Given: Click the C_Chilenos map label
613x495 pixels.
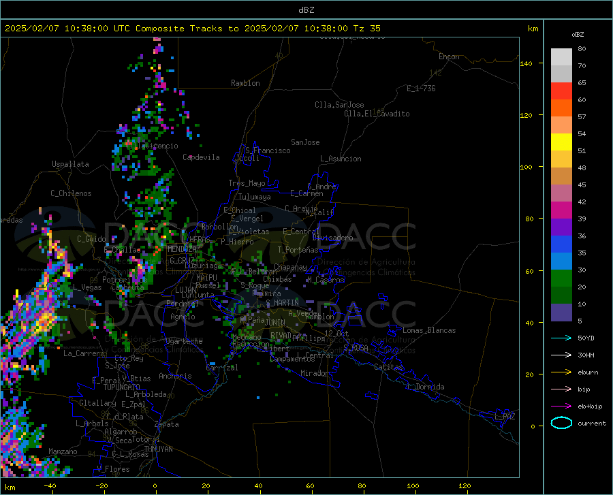Looking at the screenshot, I should click(x=71, y=193).
